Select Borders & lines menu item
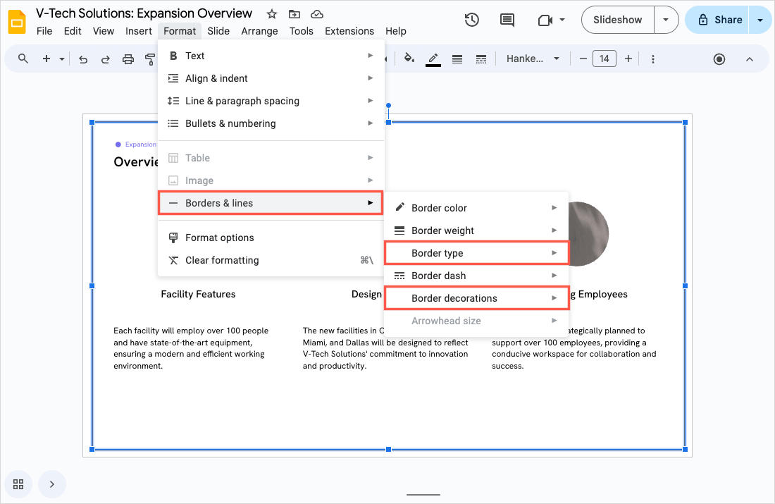Viewport: 775px width, 504px height. pos(271,203)
